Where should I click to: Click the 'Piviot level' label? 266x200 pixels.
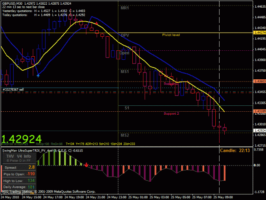pyautogui.click(x=171, y=35)
